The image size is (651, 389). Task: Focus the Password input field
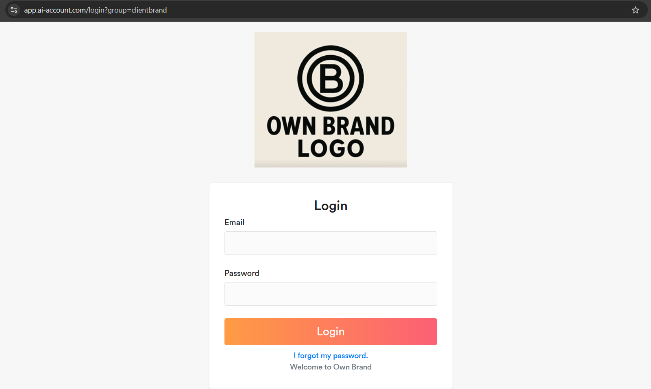331,294
